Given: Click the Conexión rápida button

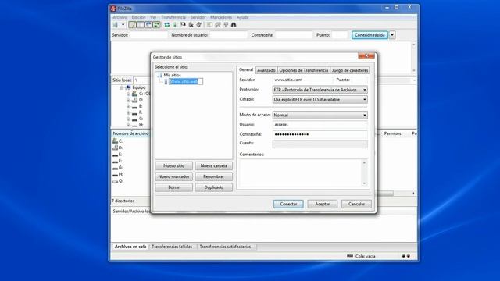Looking at the screenshot, I should pos(370,35).
